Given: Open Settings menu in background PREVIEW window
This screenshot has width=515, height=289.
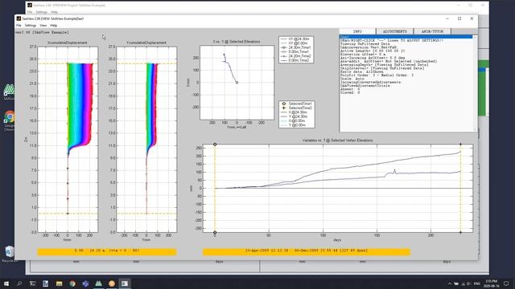Looking at the screenshot, I should click(42, 12).
